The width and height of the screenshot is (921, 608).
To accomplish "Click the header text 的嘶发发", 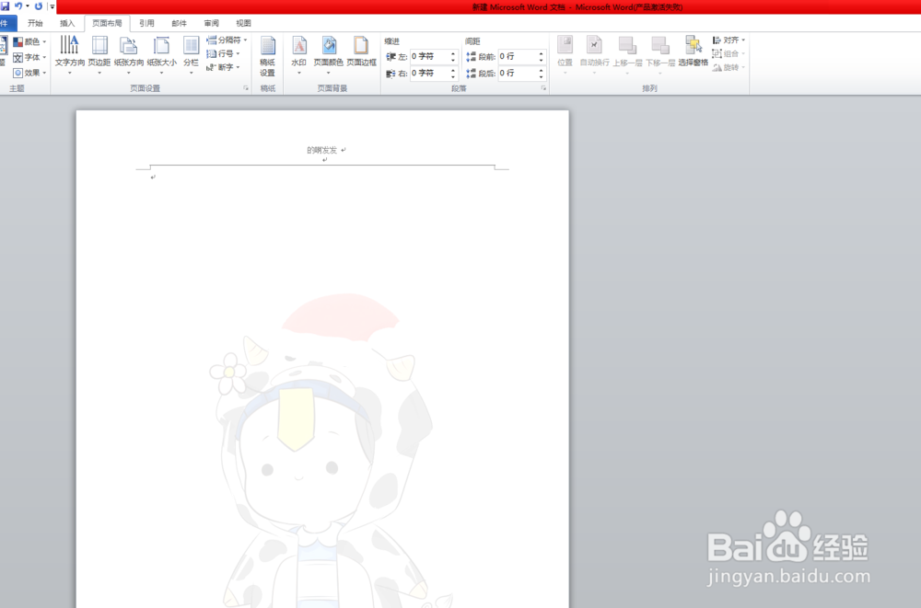I will (x=321, y=150).
